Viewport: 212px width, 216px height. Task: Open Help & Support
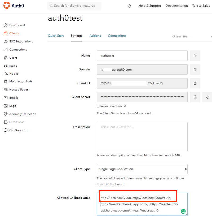150,6
